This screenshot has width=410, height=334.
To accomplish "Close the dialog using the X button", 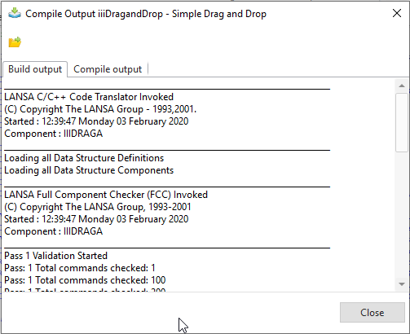I will (x=397, y=13).
